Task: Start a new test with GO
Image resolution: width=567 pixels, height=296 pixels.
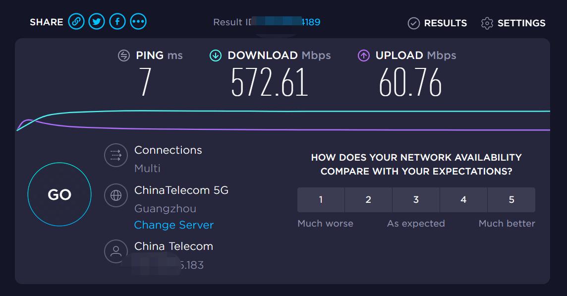Action: coord(59,195)
